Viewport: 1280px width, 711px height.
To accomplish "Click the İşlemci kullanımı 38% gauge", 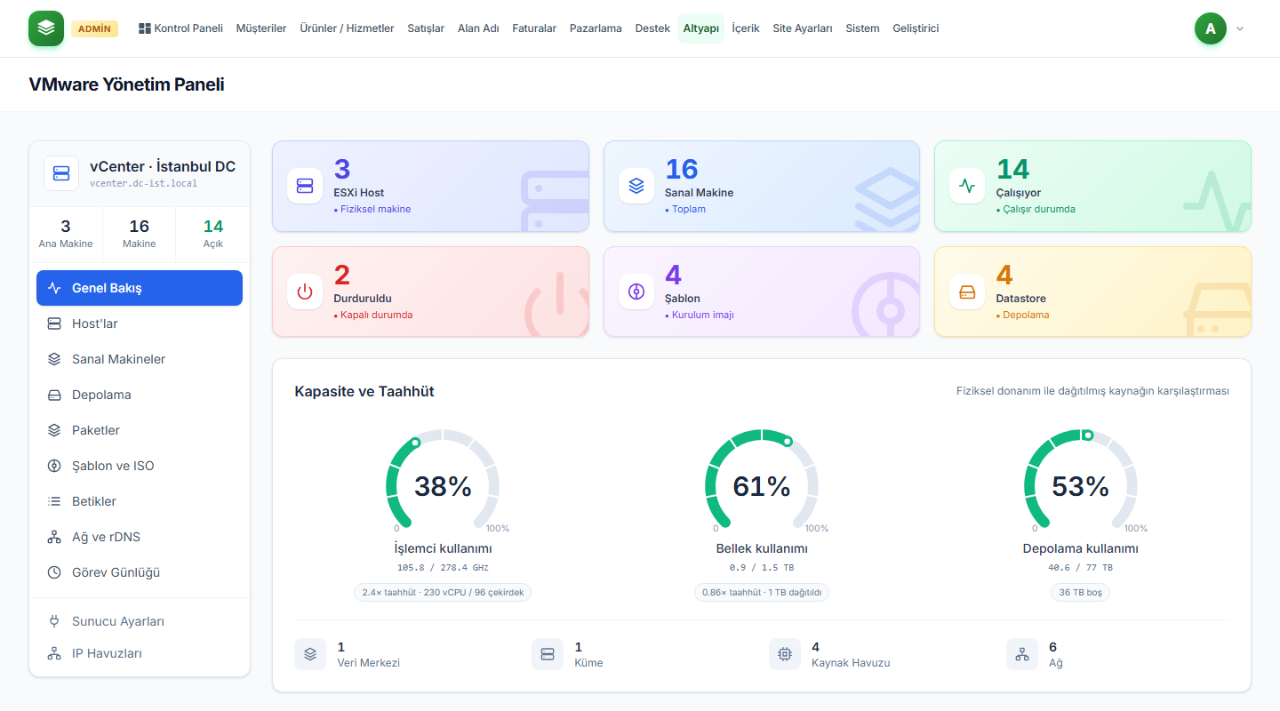I will (x=443, y=481).
